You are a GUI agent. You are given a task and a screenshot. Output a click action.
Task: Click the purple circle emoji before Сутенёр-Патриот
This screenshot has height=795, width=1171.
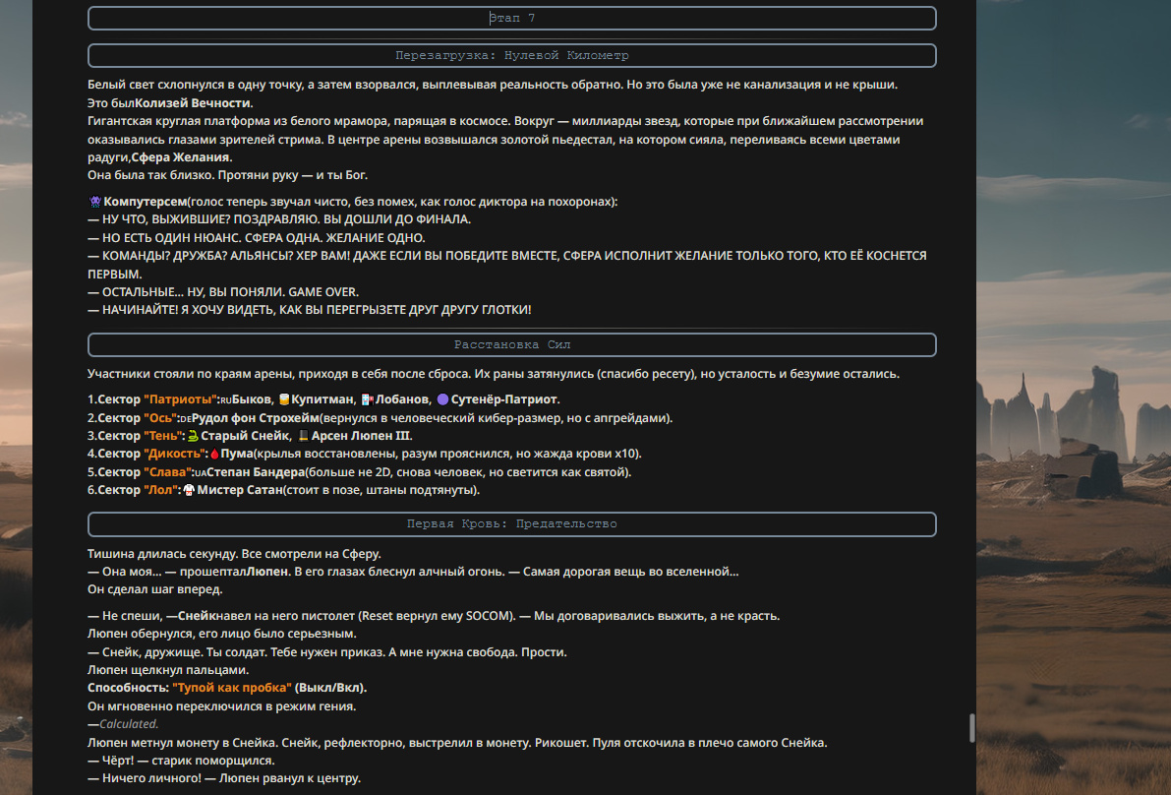coord(442,399)
